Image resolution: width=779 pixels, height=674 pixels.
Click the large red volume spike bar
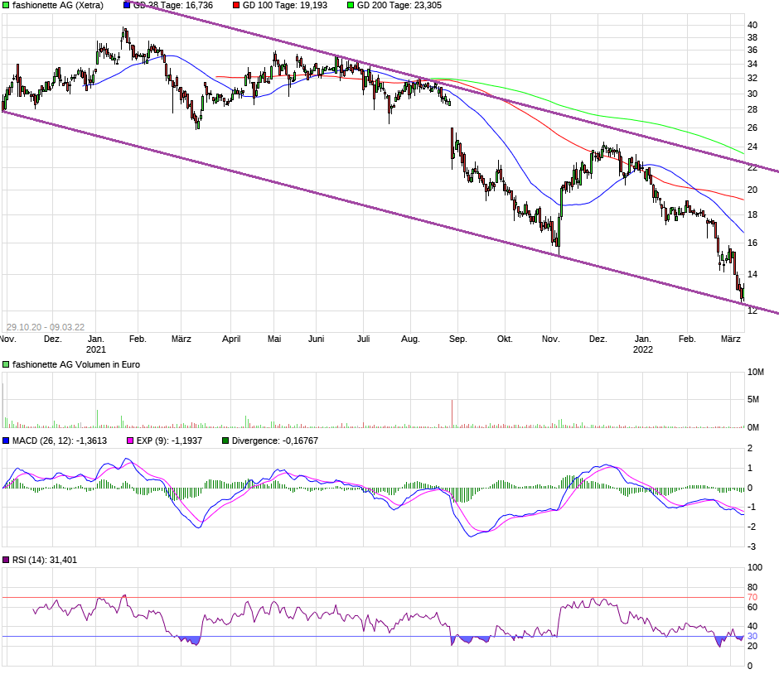coord(452,413)
